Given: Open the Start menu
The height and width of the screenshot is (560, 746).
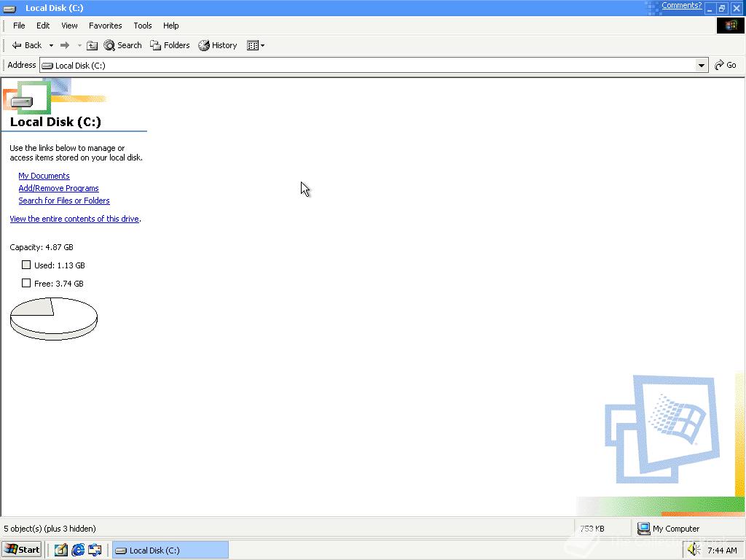Looking at the screenshot, I should (x=22, y=550).
